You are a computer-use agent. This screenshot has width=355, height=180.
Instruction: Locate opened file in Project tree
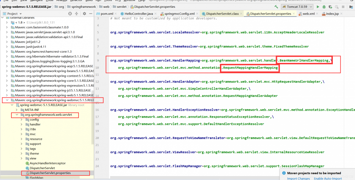70,14
